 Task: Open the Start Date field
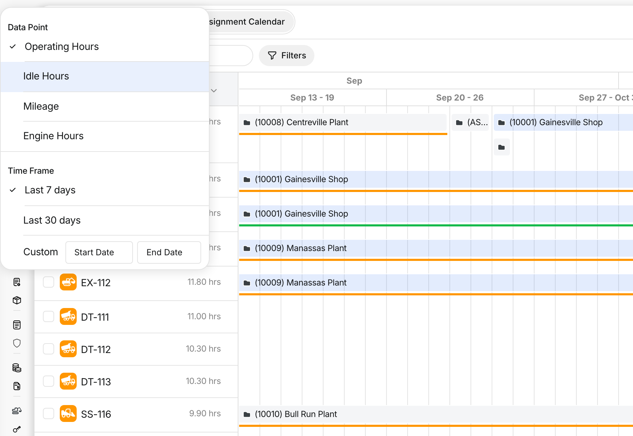tap(99, 252)
